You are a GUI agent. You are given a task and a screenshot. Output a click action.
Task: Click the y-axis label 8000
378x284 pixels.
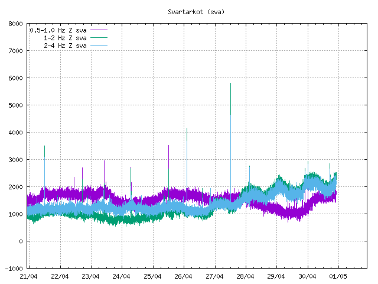(x=15, y=24)
